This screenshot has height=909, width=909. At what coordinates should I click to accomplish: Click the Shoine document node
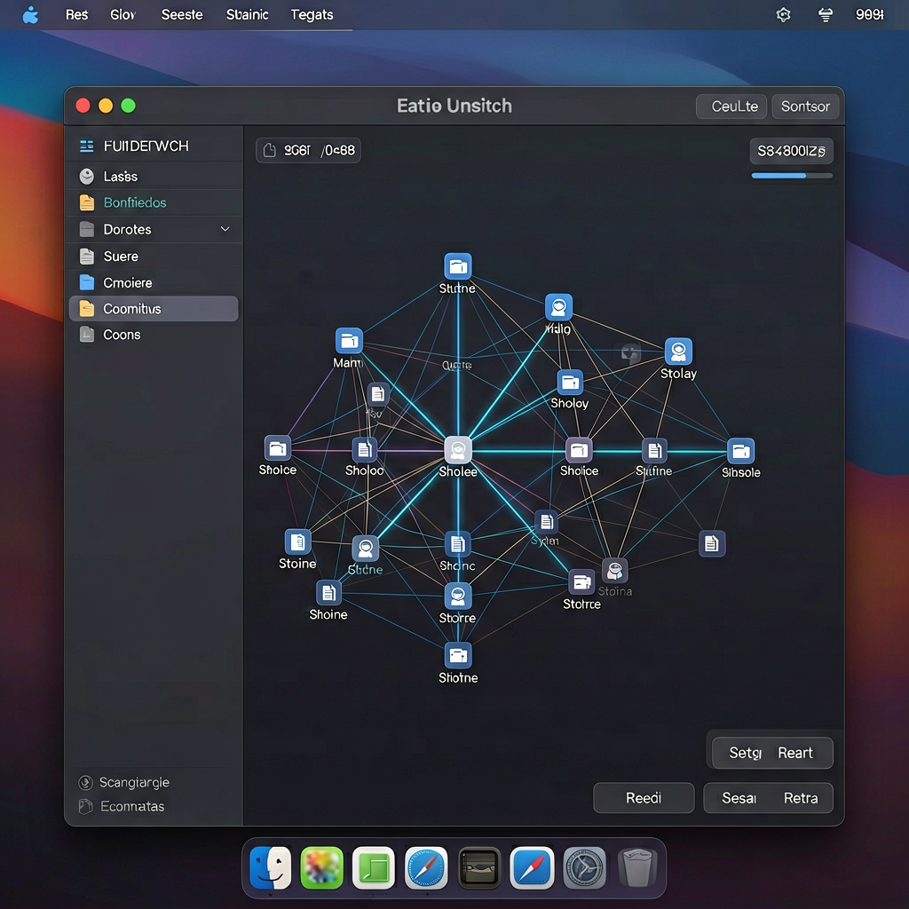click(x=328, y=592)
